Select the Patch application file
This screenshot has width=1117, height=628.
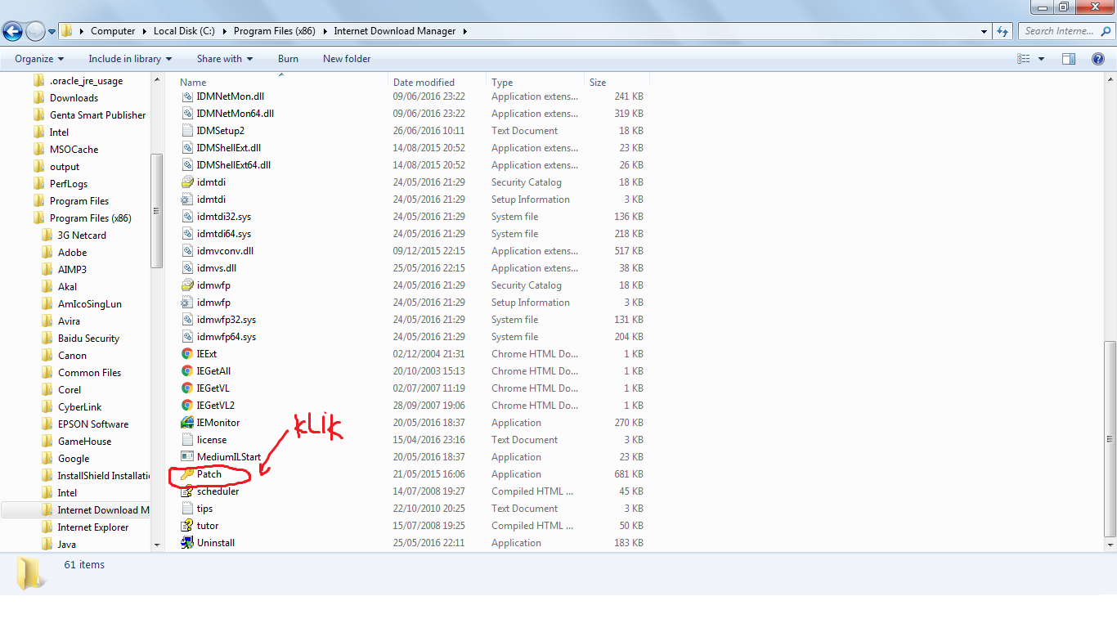(x=209, y=474)
